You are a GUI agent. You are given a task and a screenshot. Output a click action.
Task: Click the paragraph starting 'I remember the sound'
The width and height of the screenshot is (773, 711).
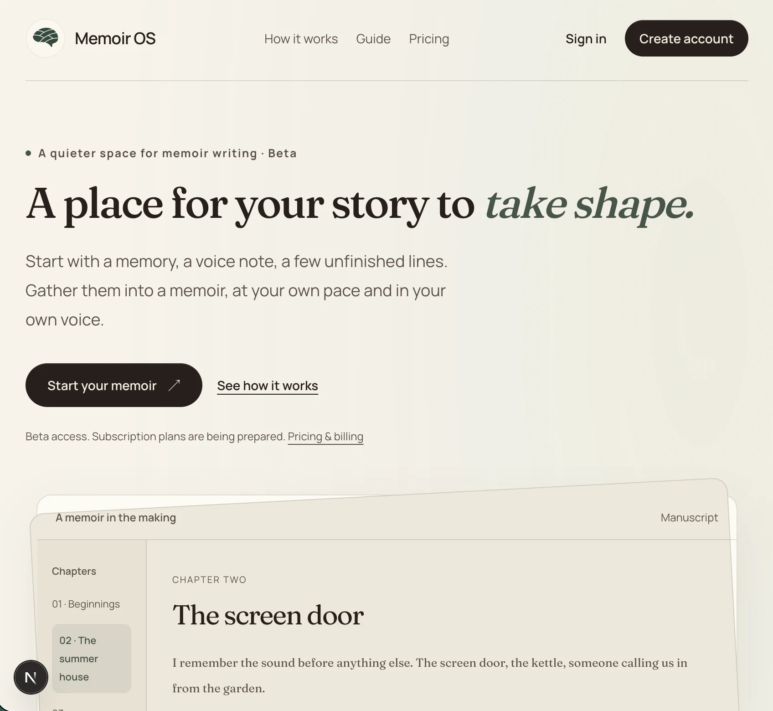click(x=430, y=675)
